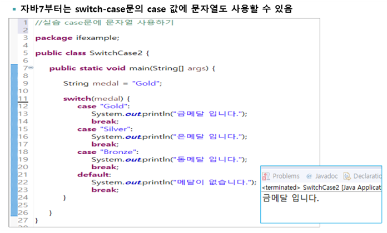Click the package ifexample line
The height and width of the screenshot is (233, 387).
(77, 38)
